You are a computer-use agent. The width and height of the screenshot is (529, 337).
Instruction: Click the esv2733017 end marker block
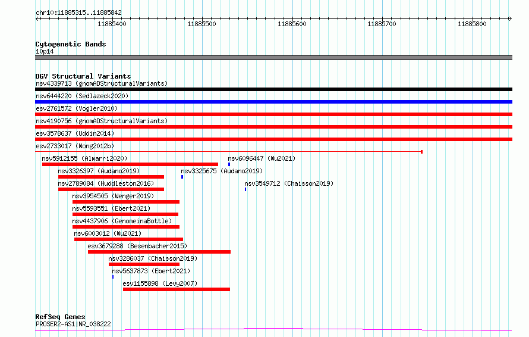click(422, 152)
